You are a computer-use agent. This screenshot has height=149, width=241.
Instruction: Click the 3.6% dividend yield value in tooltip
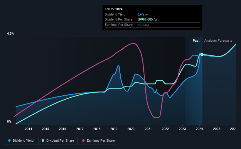coord(141,14)
